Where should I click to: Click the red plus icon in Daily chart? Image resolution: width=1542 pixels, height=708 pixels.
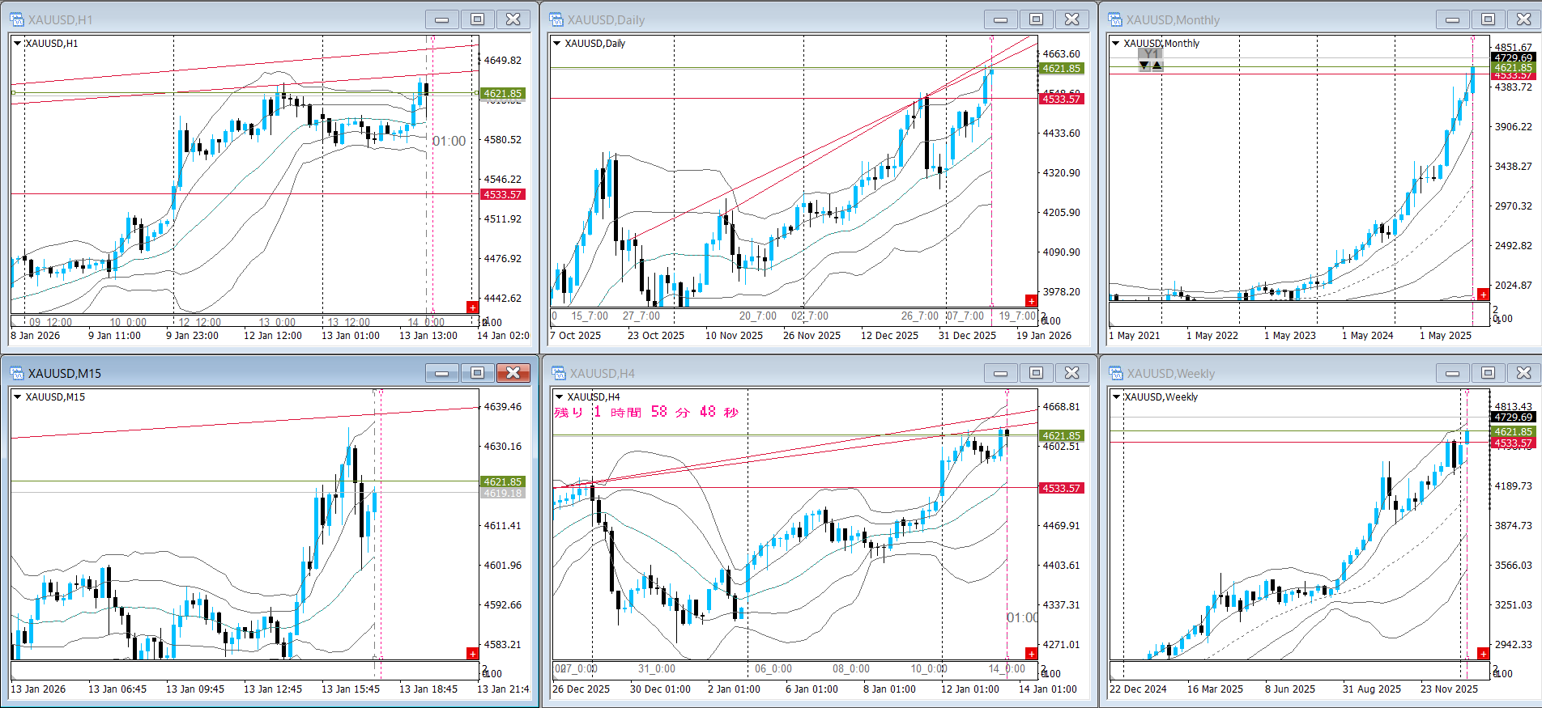[1031, 301]
